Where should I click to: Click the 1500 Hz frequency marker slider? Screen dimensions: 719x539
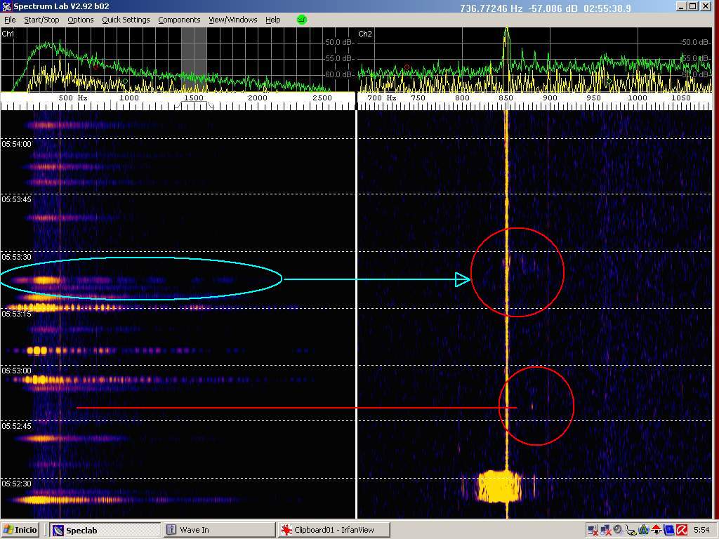point(193,98)
